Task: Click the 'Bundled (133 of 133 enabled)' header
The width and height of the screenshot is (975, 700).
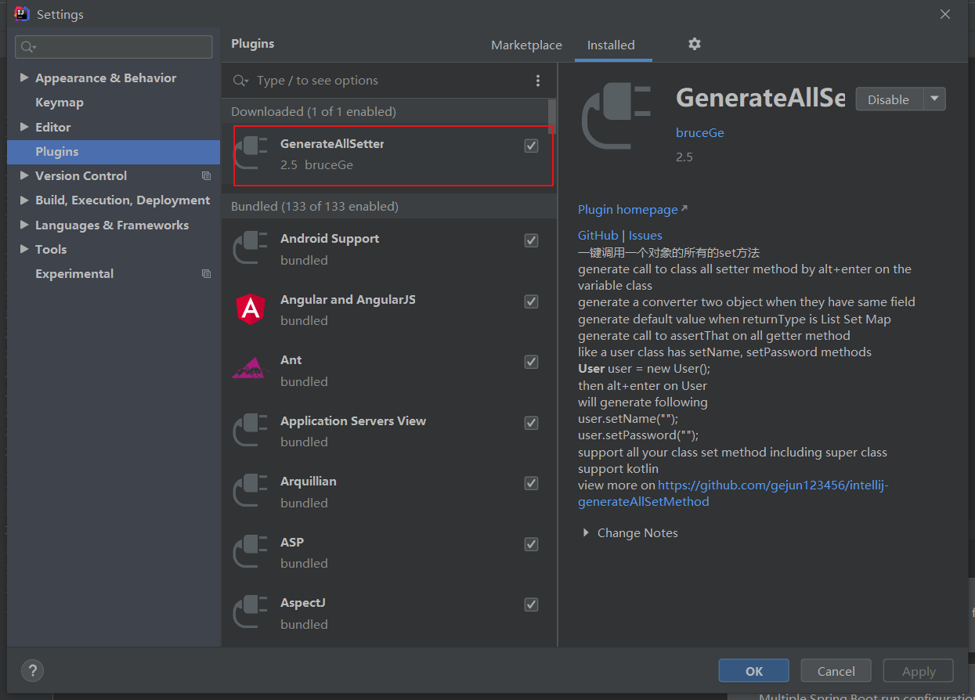Action: (315, 207)
